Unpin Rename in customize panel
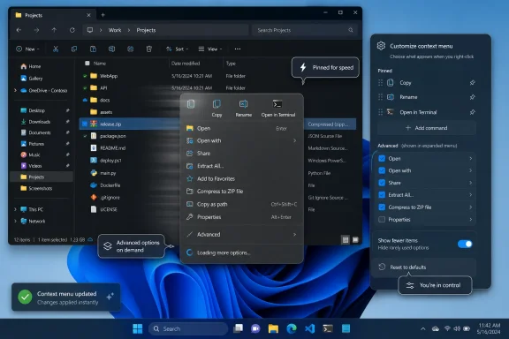This screenshot has width=509, height=339. pyautogui.click(x=472, y=97)
